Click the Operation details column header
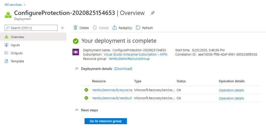The image size is (266, 129). (x=232, y=81)
